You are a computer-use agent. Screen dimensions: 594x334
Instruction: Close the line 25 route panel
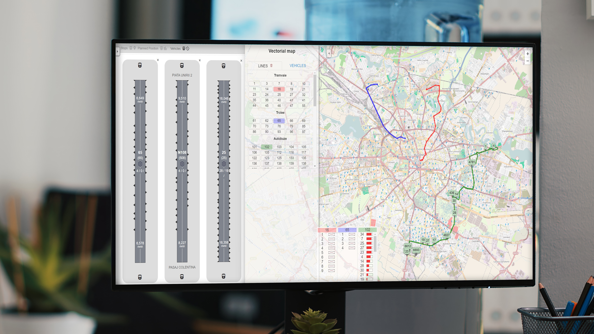241,61
